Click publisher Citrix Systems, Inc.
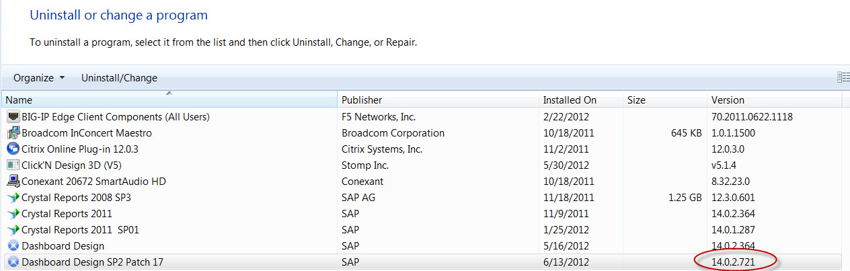This screenshot has width=850, height=271. pos(382,149)
